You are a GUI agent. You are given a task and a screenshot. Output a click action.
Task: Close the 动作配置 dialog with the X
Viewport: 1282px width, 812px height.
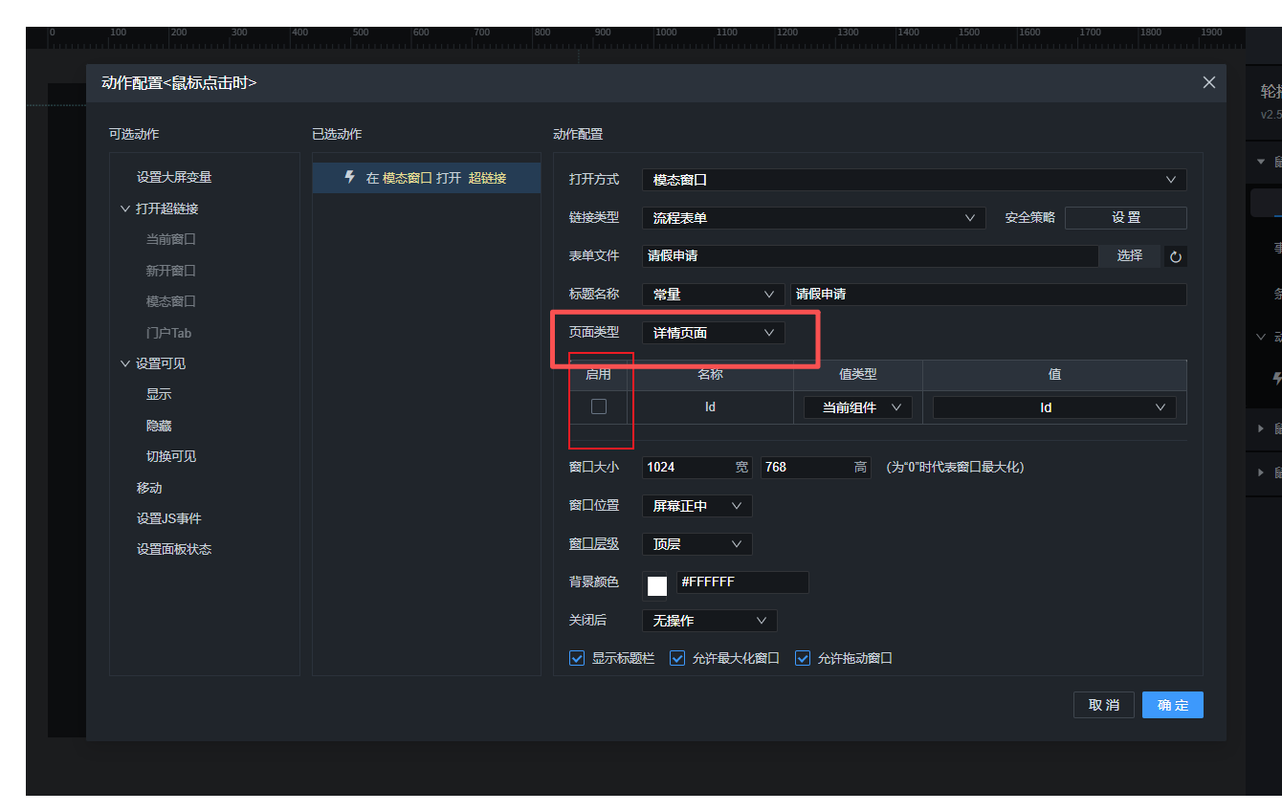tap(1209, 82)
